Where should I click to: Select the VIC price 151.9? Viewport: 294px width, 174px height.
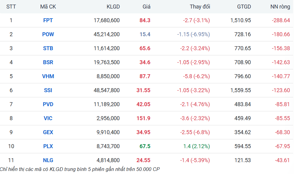click(143, 118)
